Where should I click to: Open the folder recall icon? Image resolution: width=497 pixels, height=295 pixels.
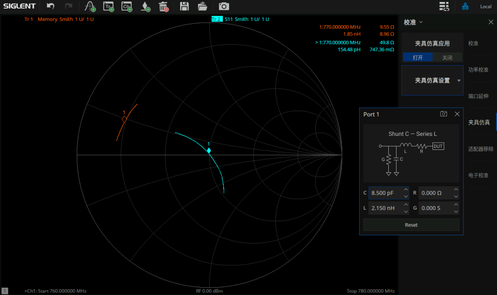pyautogui.click(x=203, y=6)
